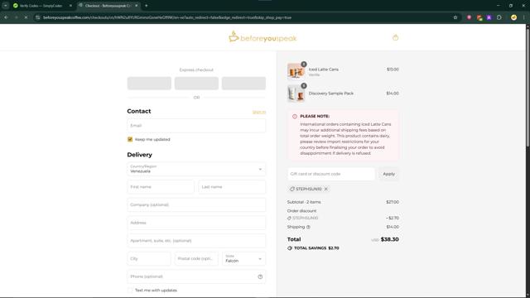Click Iced Latte Cans product thumbnail
The image size is (530, 298).
point(296,71)
